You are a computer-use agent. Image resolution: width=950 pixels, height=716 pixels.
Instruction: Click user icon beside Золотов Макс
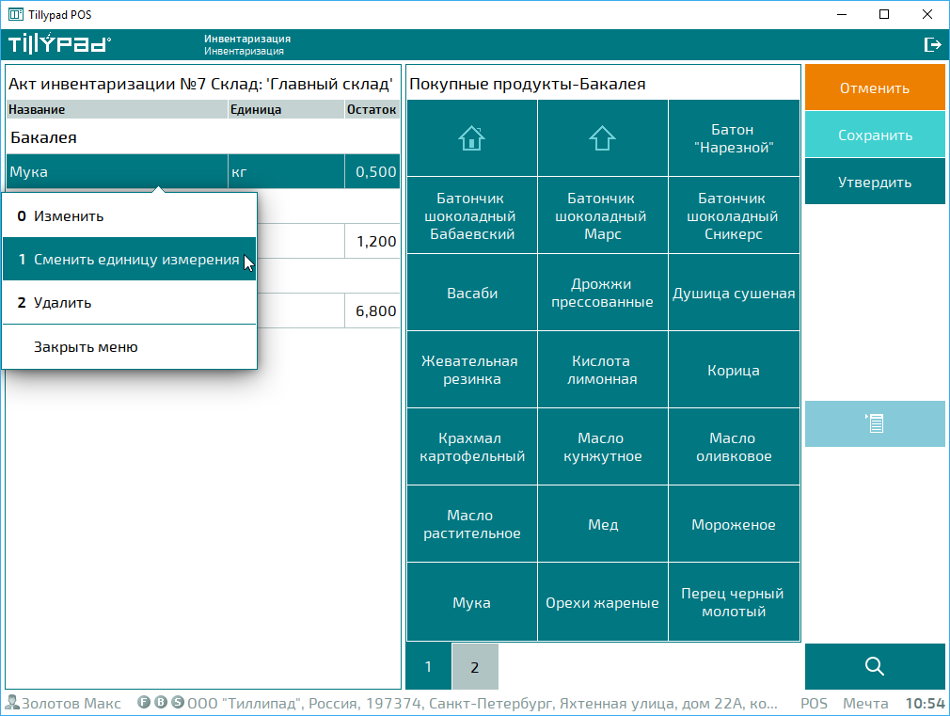point(12,703)
